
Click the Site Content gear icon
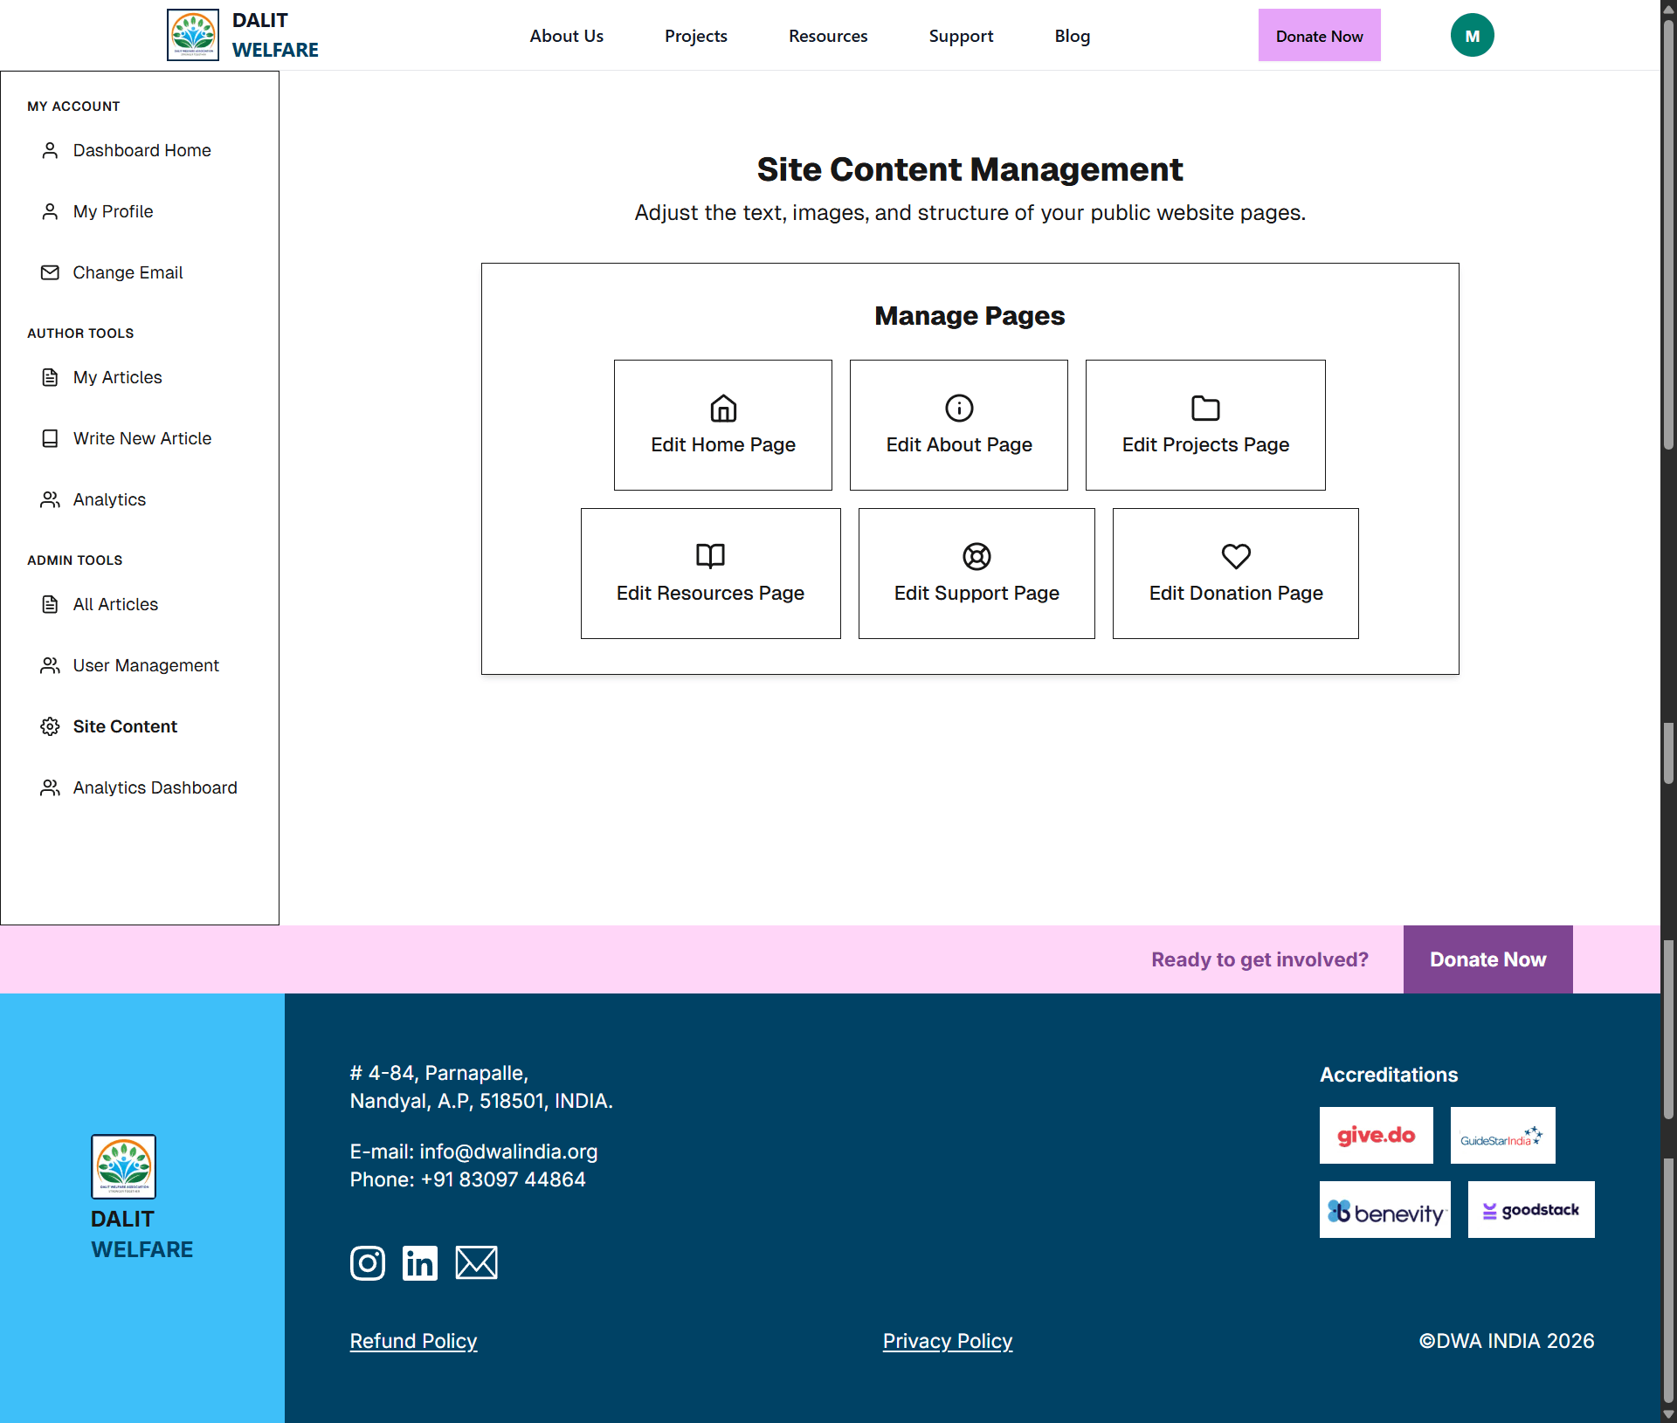click(x=50, y=725)
